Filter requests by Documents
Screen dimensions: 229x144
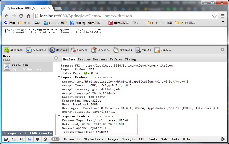pos(72,139)
